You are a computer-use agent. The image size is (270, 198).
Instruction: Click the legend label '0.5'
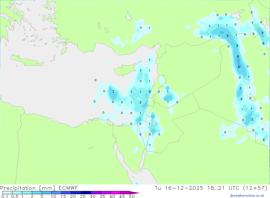pos(15,196)
